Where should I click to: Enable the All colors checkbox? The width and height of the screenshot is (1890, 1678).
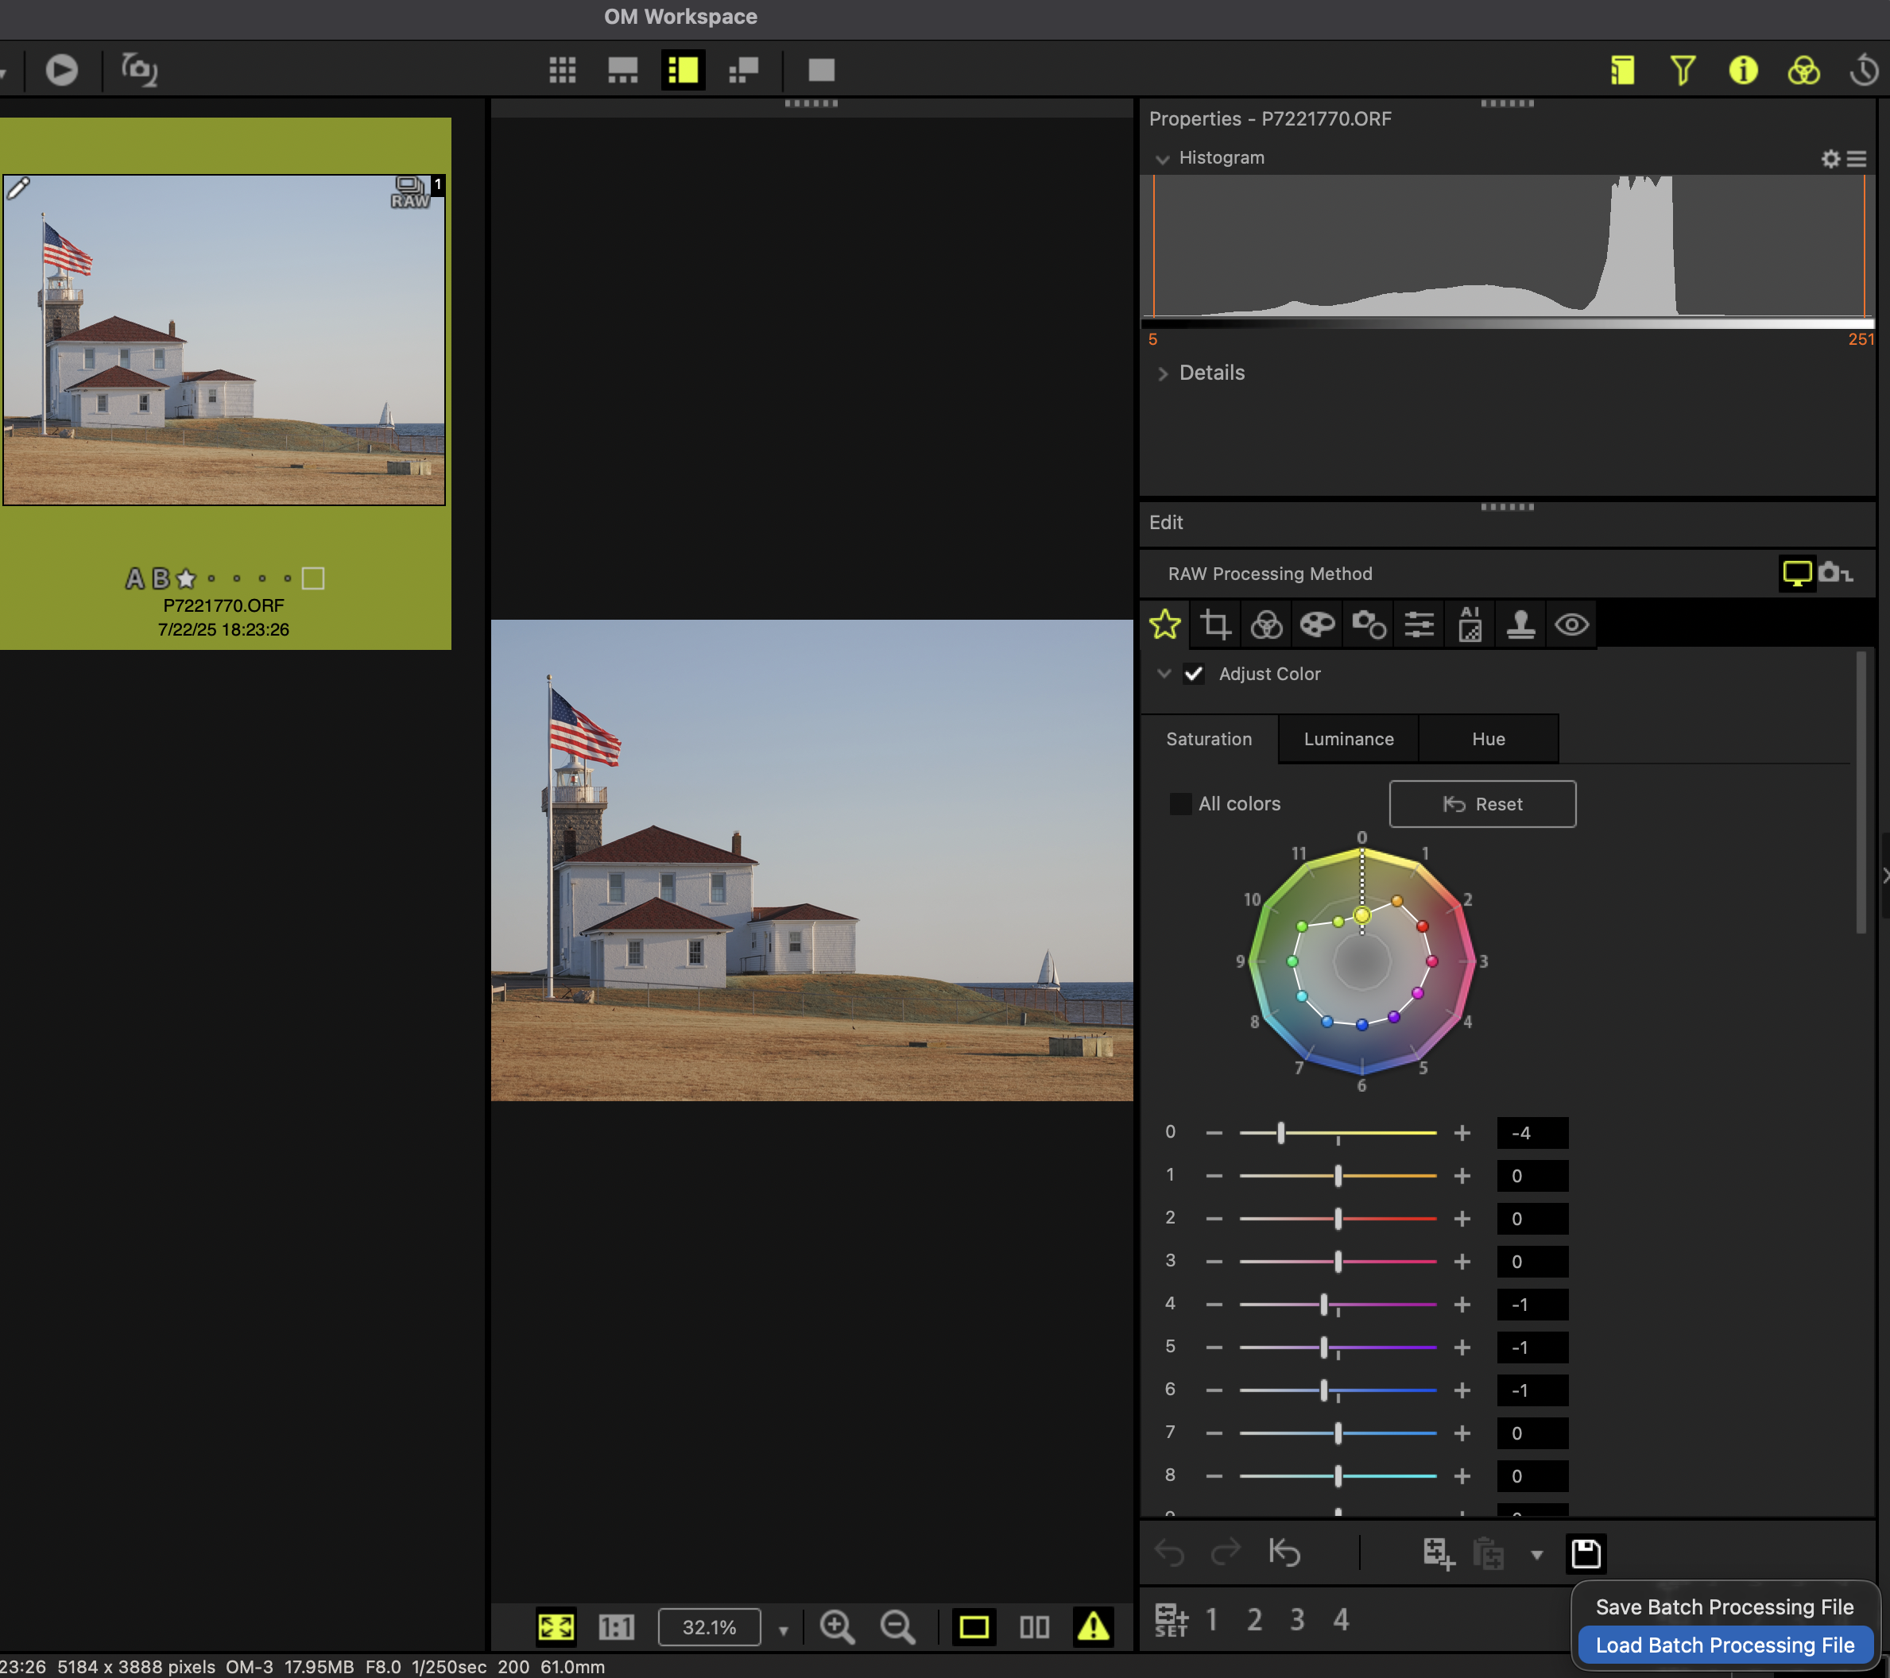point(1181,803)
